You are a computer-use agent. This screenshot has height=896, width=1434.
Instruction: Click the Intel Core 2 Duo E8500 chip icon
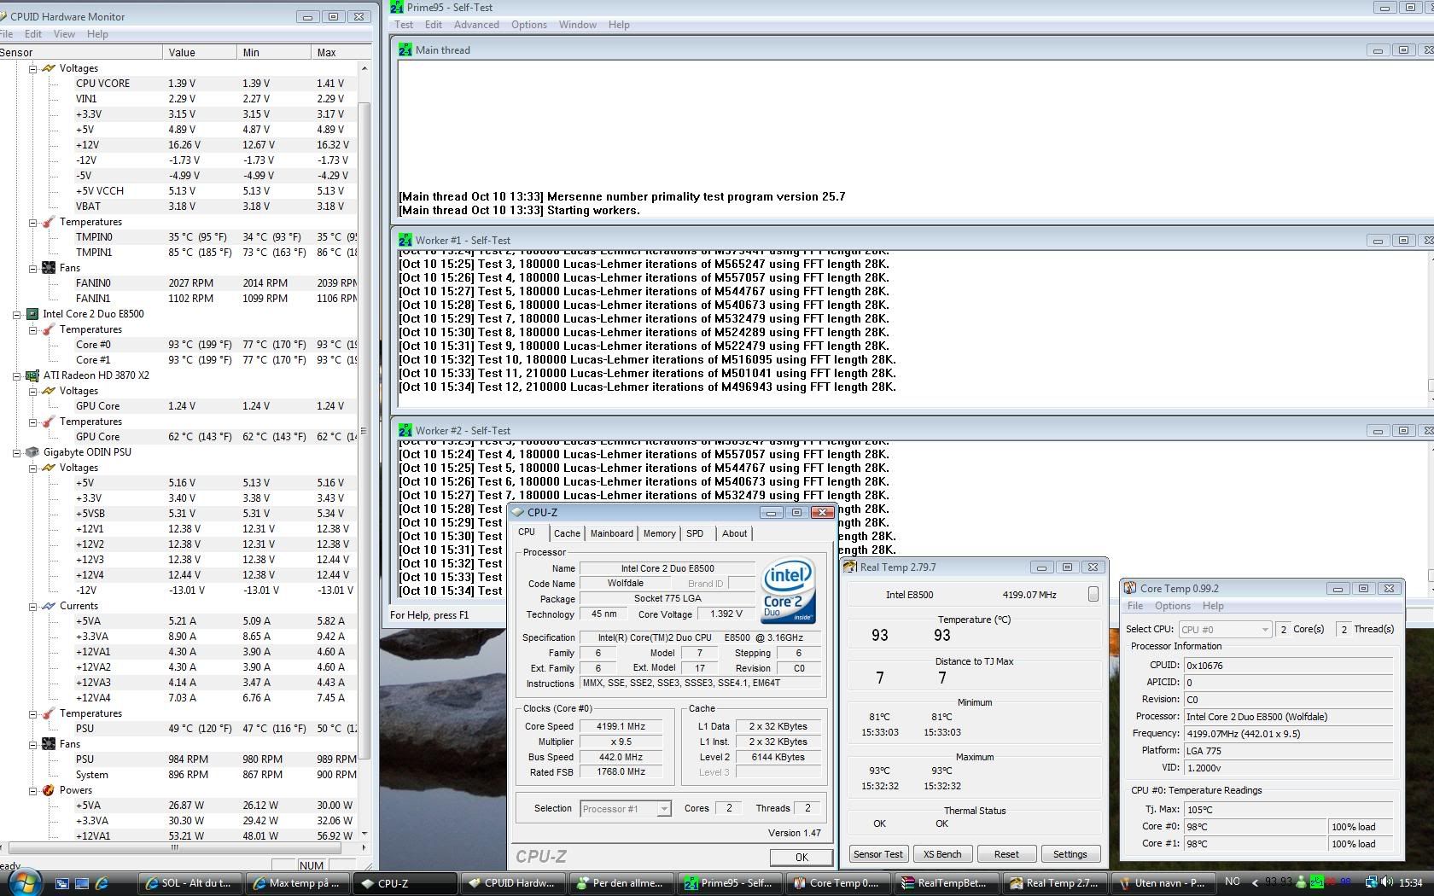[32, 314]
